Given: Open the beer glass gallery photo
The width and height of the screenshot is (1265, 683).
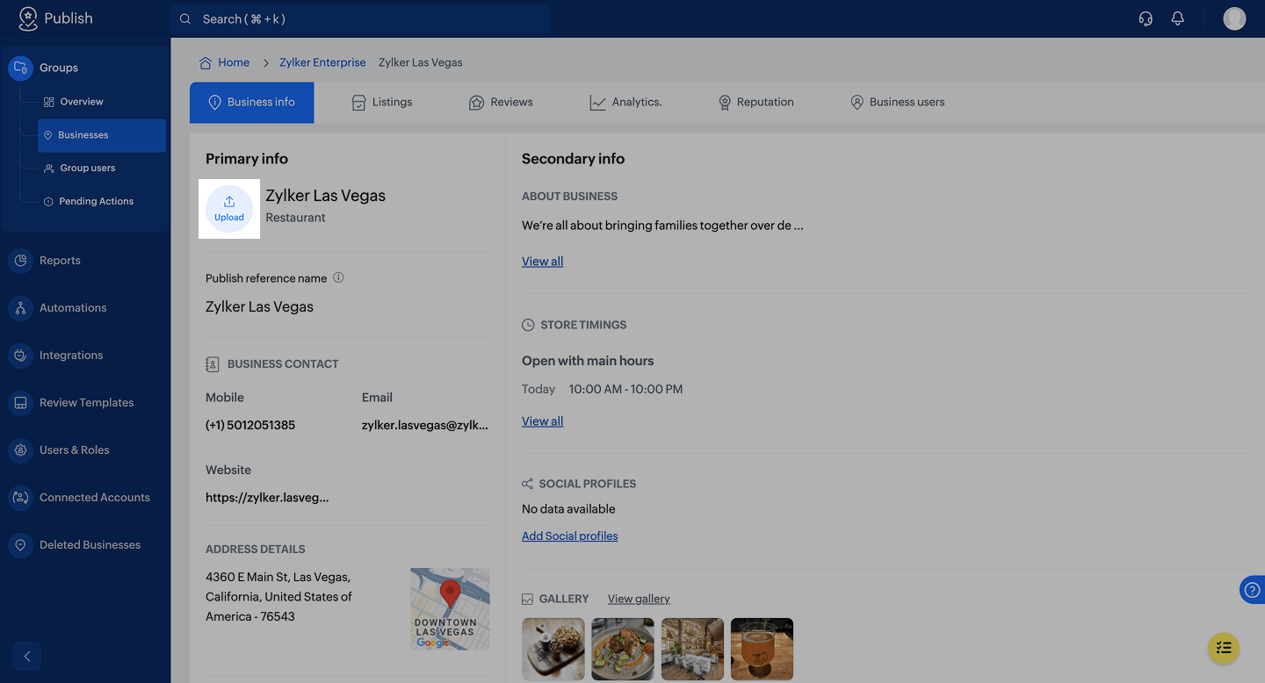Looking at the screenshot, I should tap(762, 650).
